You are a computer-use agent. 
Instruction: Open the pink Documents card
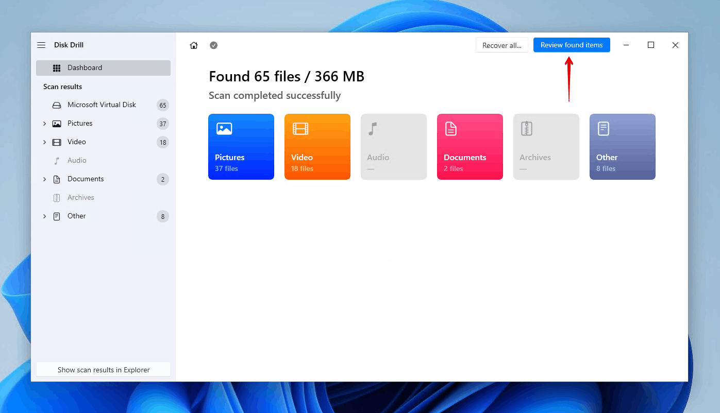coord(470,147)
